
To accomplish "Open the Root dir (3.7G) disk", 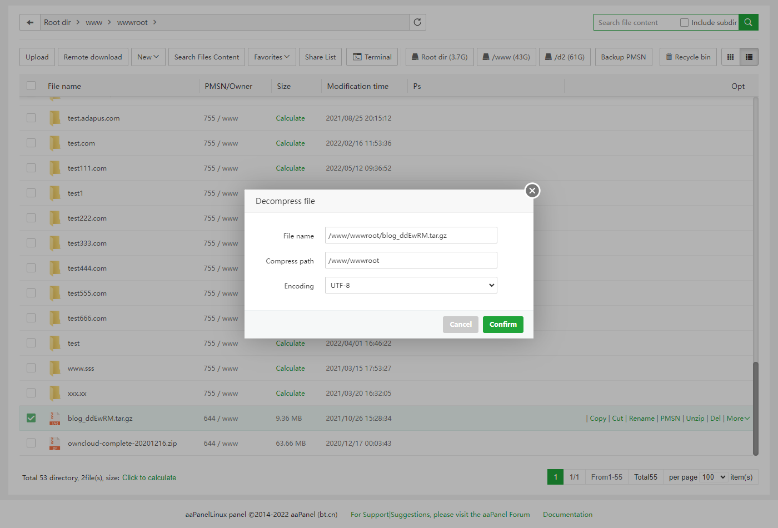I will click(439, 57).
